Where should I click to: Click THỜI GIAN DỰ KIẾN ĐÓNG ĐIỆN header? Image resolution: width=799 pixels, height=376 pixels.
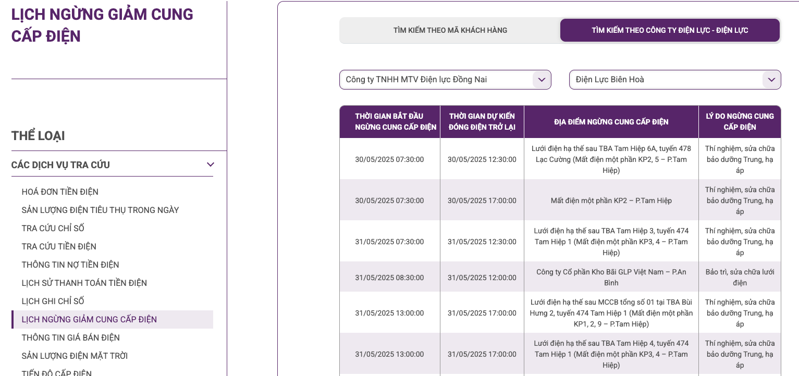[x=482, y=121]
